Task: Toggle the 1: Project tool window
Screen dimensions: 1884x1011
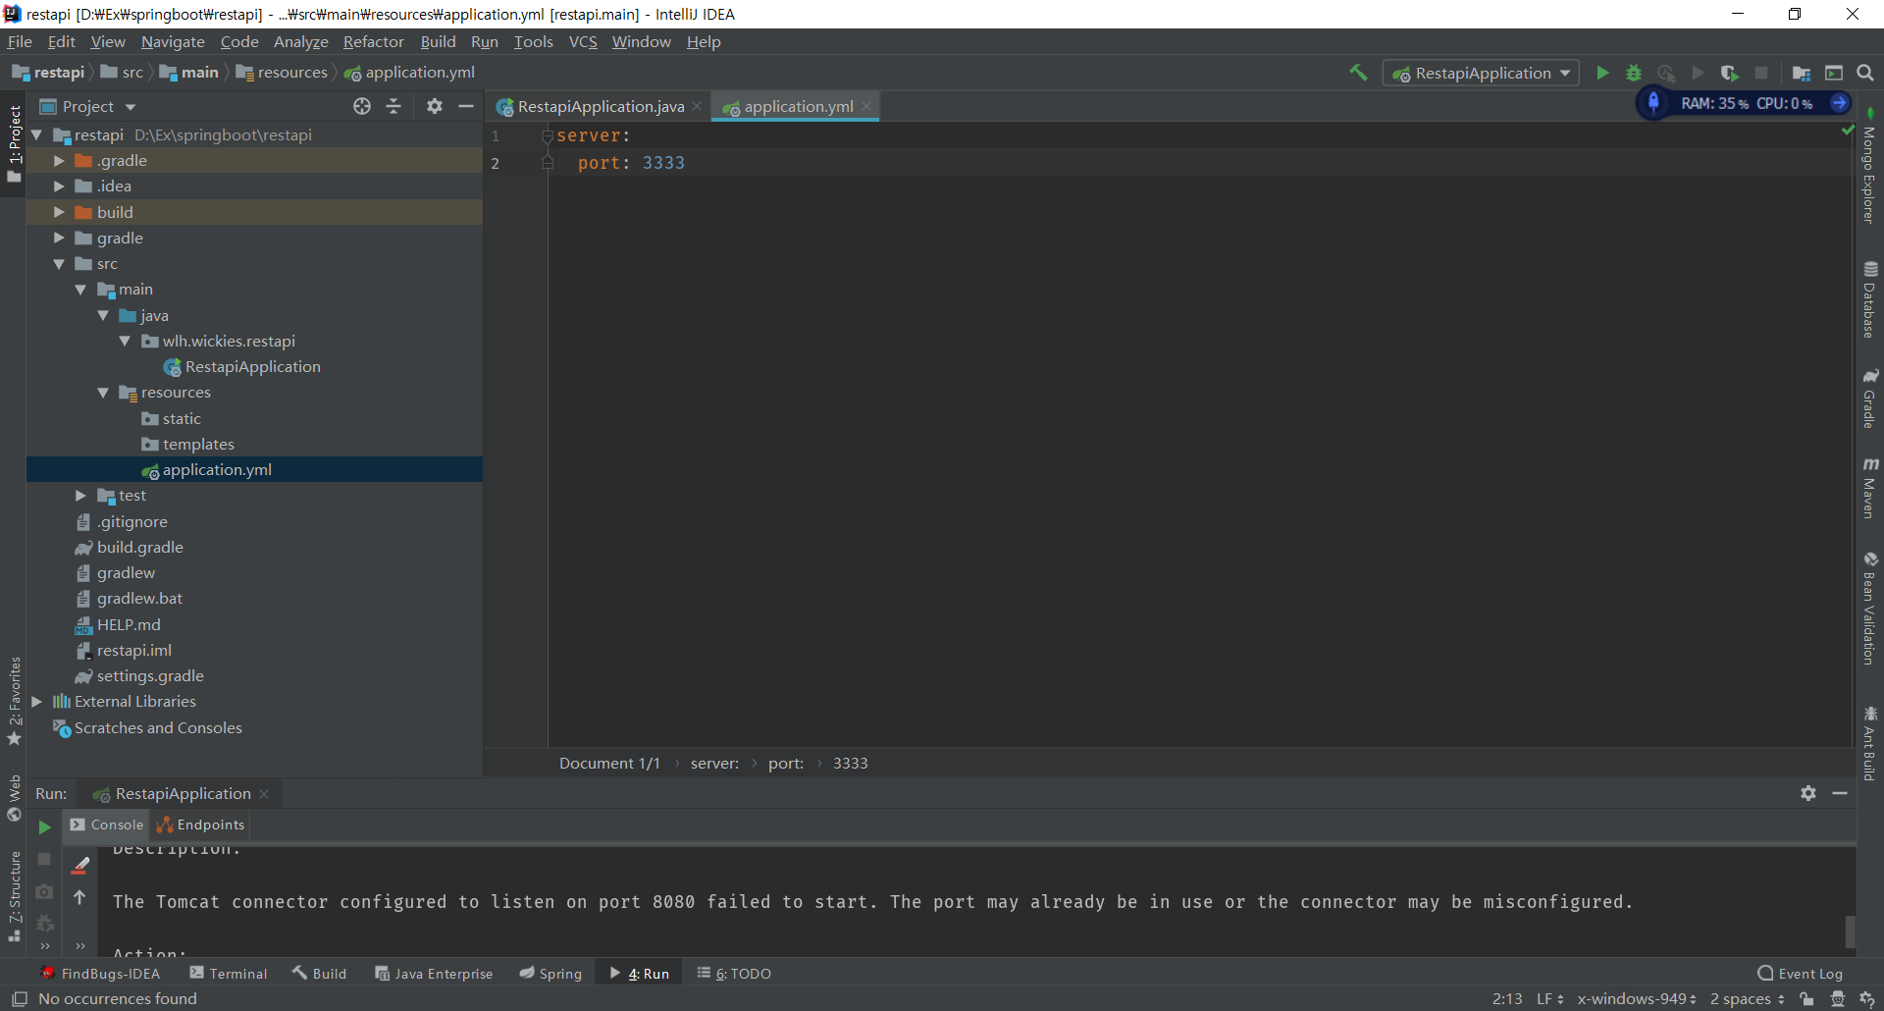Action: (x=14, y=143)
